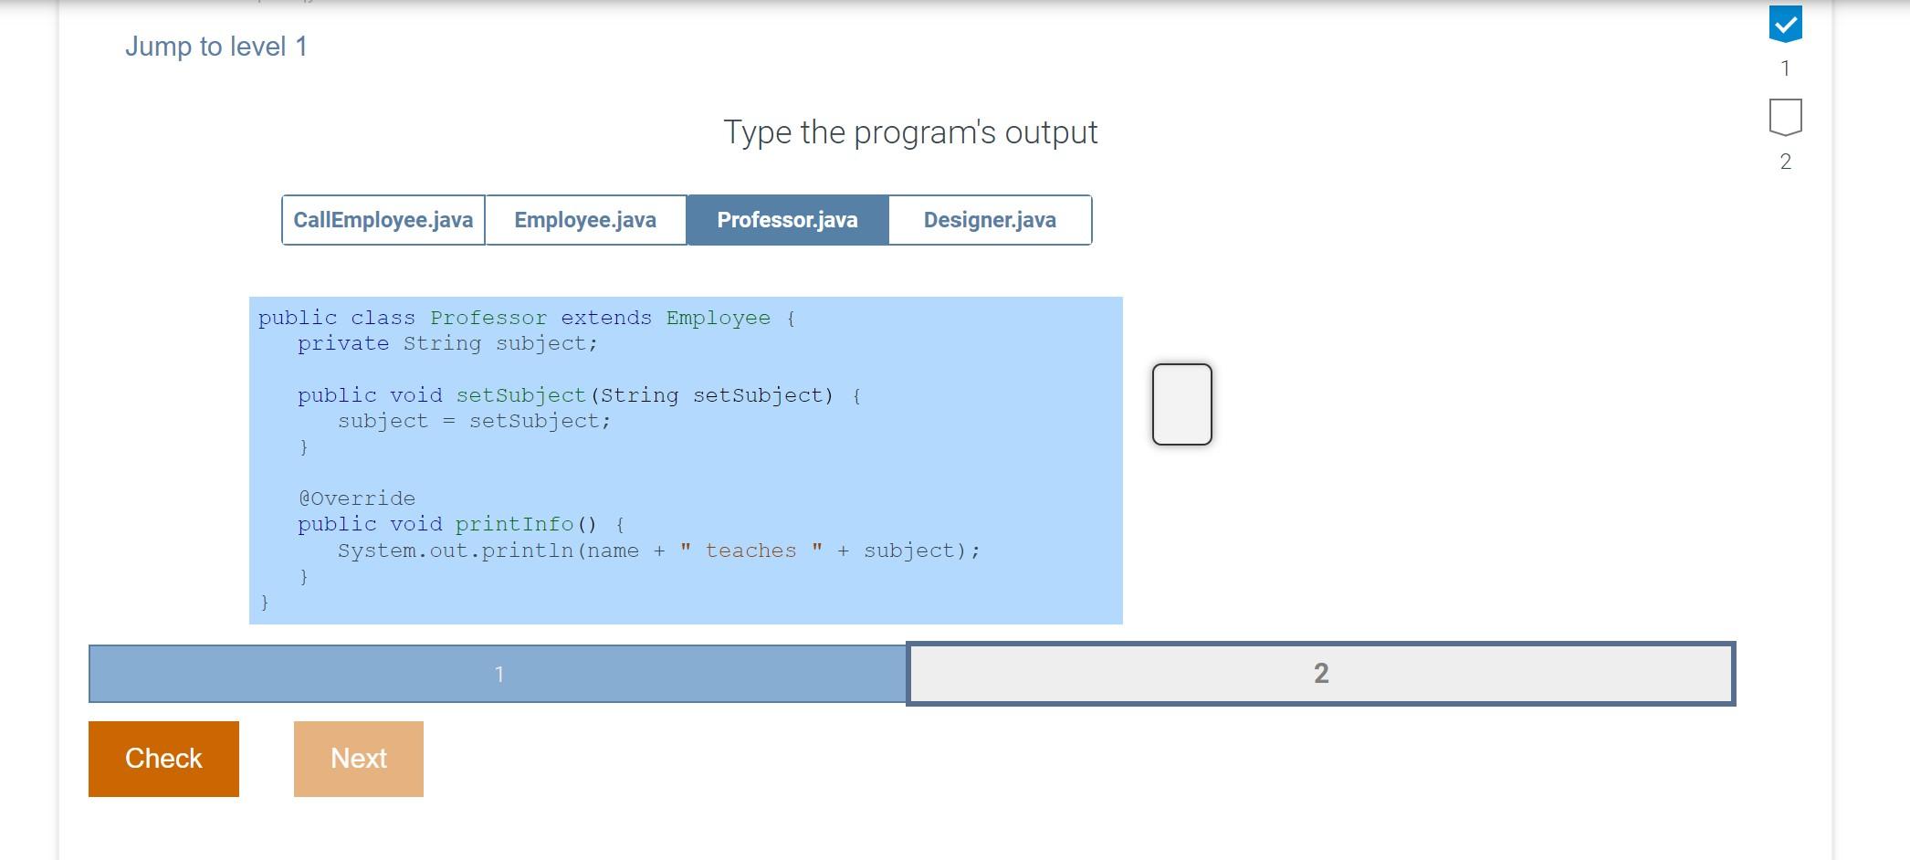The image size is (1910, 860).
Task: Click the Professor.java code panel
Action: [685, 456]
